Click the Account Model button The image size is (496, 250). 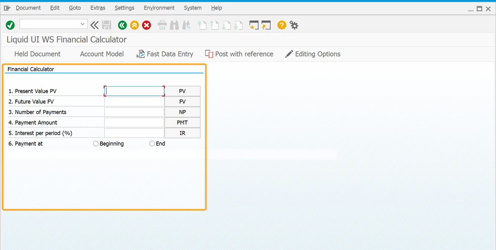point(102,54)
